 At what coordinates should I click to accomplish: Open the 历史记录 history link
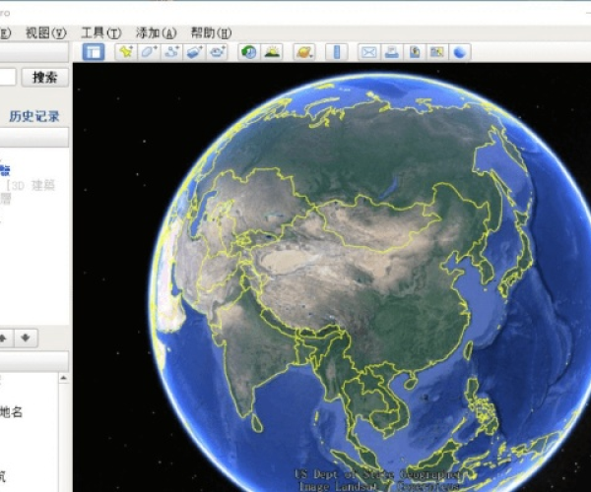[34, 116]
